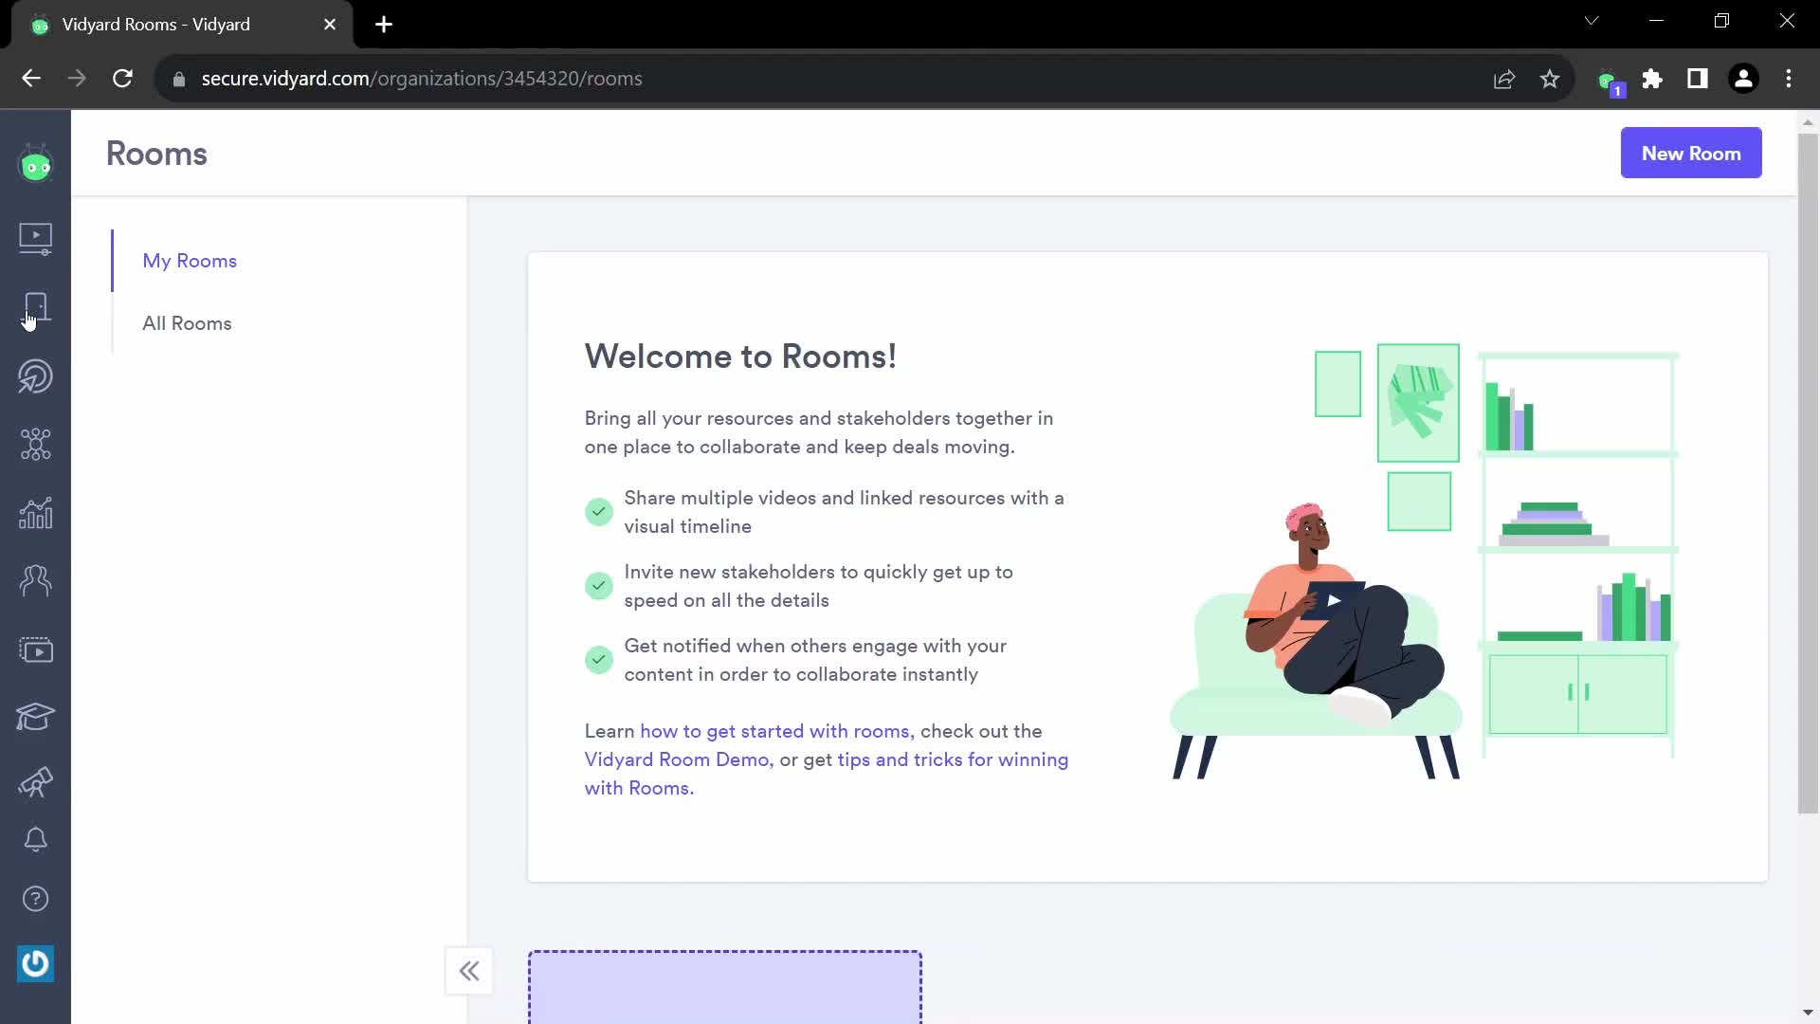Open the Chrome profile avatar
Image resolution: width=1820 pixels, height=1024 pixels.
tap(1743, 79)
